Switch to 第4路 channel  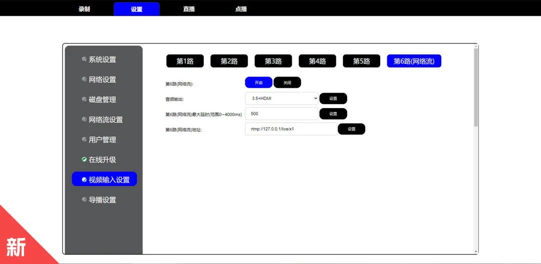point(318,61)
